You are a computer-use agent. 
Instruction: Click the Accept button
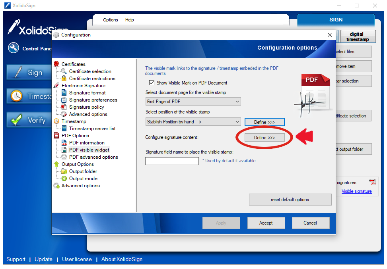coord(266,223)
